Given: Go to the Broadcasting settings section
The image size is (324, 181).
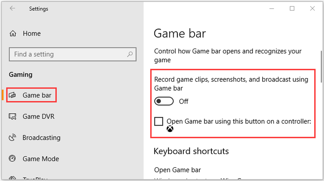Looking at the screenshot, I should [42, 138].
